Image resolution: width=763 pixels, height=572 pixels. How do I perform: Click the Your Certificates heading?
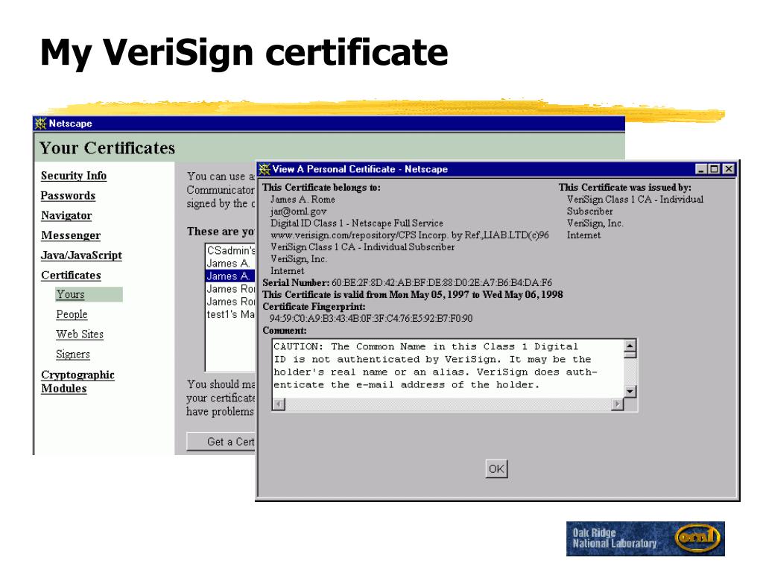click(x=107, y=148)
